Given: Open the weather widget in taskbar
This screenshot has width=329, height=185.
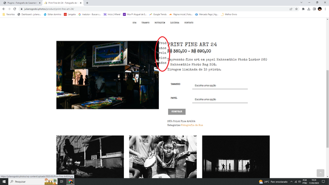Looking at the screenshot, I should click(273, 181).
